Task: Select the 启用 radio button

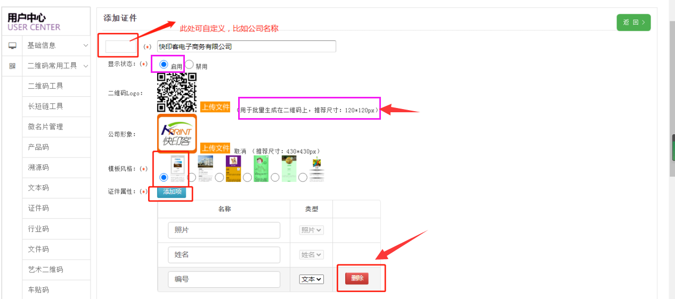Action: coord(164,64)
